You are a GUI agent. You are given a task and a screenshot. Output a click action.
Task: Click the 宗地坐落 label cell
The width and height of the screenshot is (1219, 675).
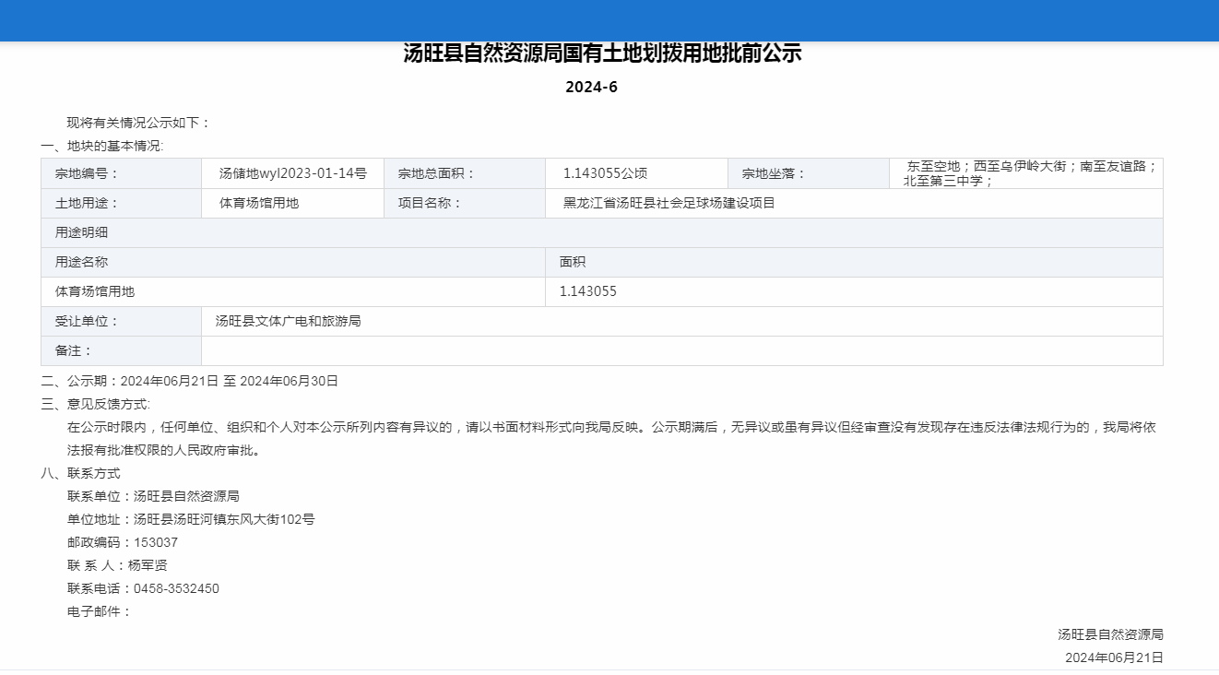click(x=809, y=173)
